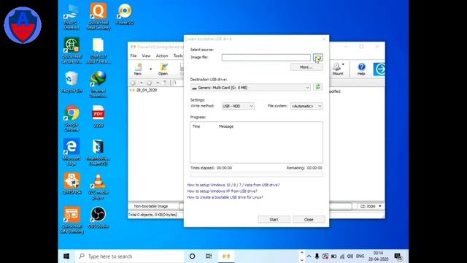Screen dimensions: 467x263
Task: Click the blue arrow icon in PowerISO toolbar
Action: coord(379,69)
